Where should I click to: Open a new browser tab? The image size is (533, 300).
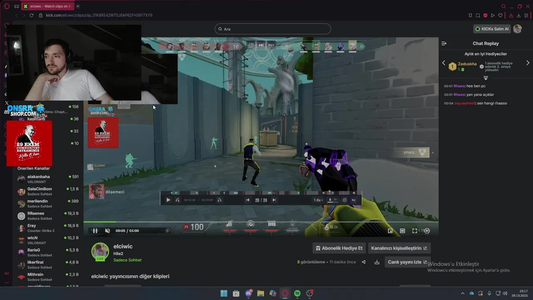coord(77,6)
